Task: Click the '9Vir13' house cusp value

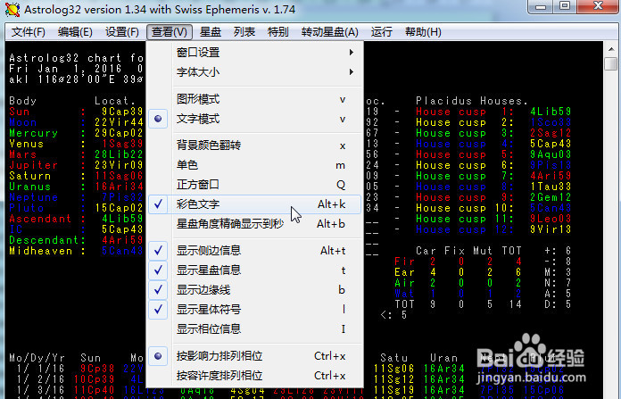Action: tap(551, 229)
